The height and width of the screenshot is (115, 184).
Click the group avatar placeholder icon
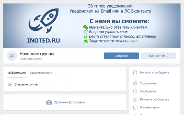click(x=12, y=56)
